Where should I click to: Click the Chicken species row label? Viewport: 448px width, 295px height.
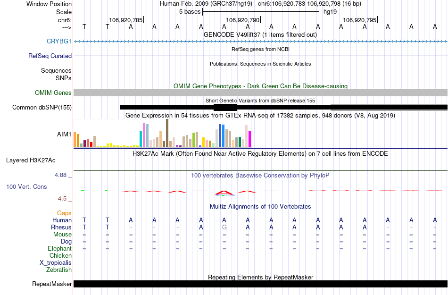tap(60, 255)
